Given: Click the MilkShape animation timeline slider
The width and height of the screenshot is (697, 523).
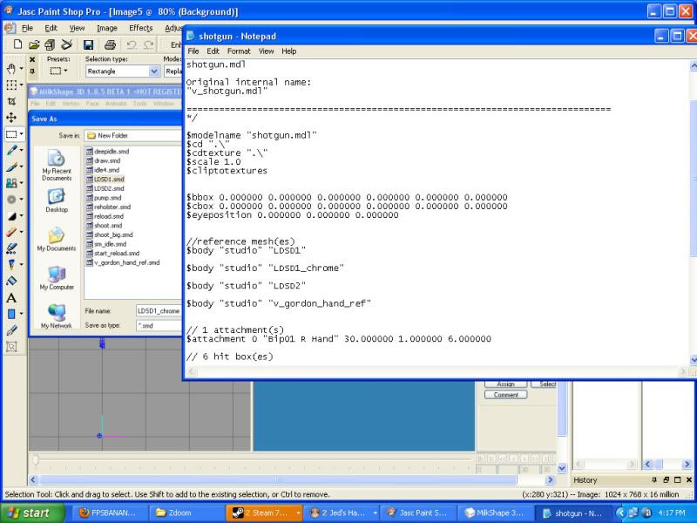Looking at the screenshot, I should 36,459.
